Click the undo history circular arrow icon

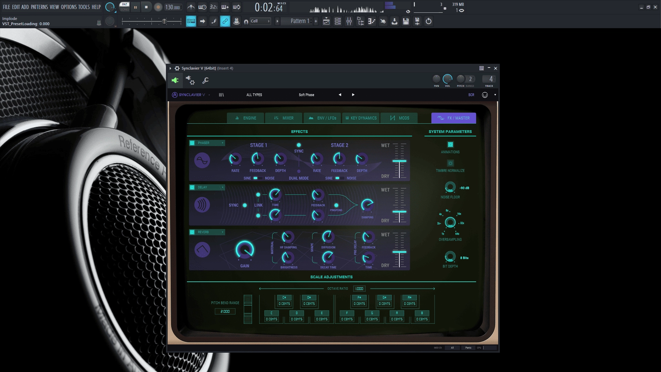coord(429,21)
